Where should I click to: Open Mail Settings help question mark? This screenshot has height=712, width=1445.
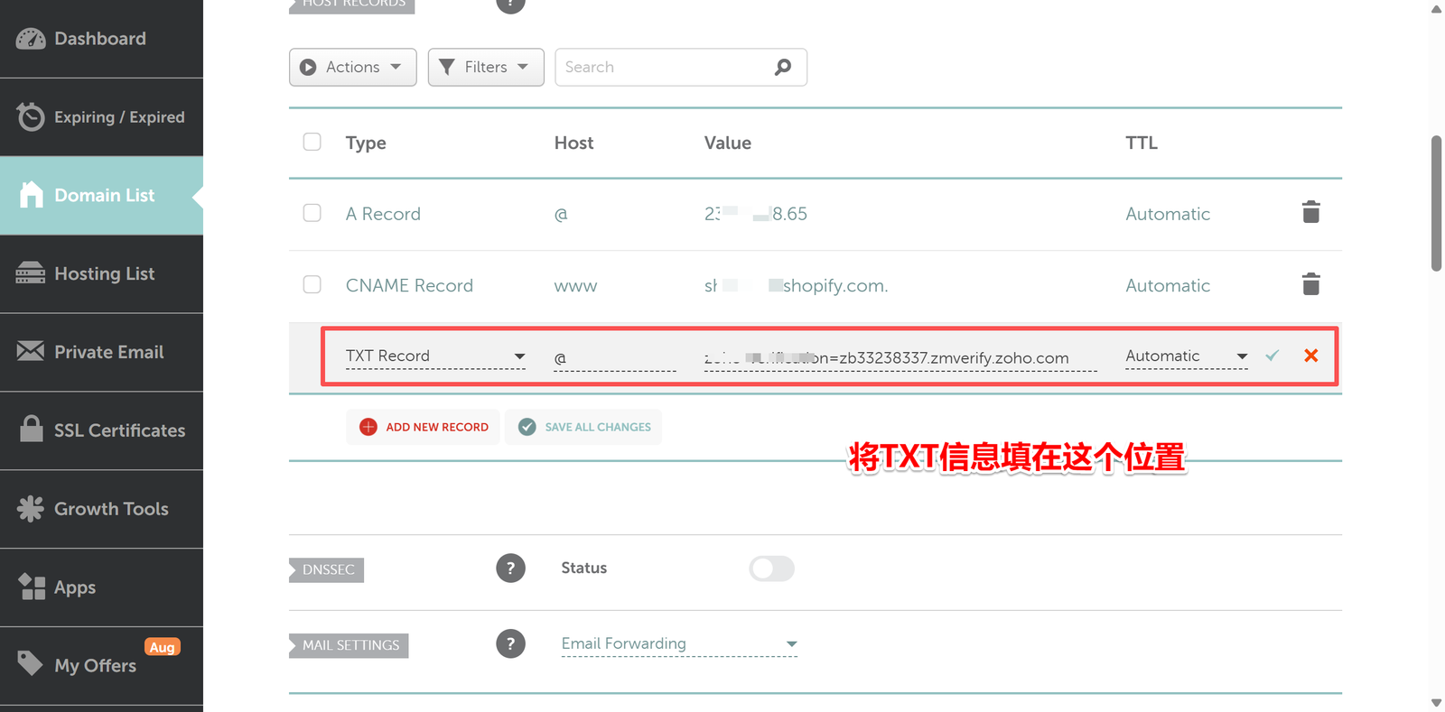point(510,643)
